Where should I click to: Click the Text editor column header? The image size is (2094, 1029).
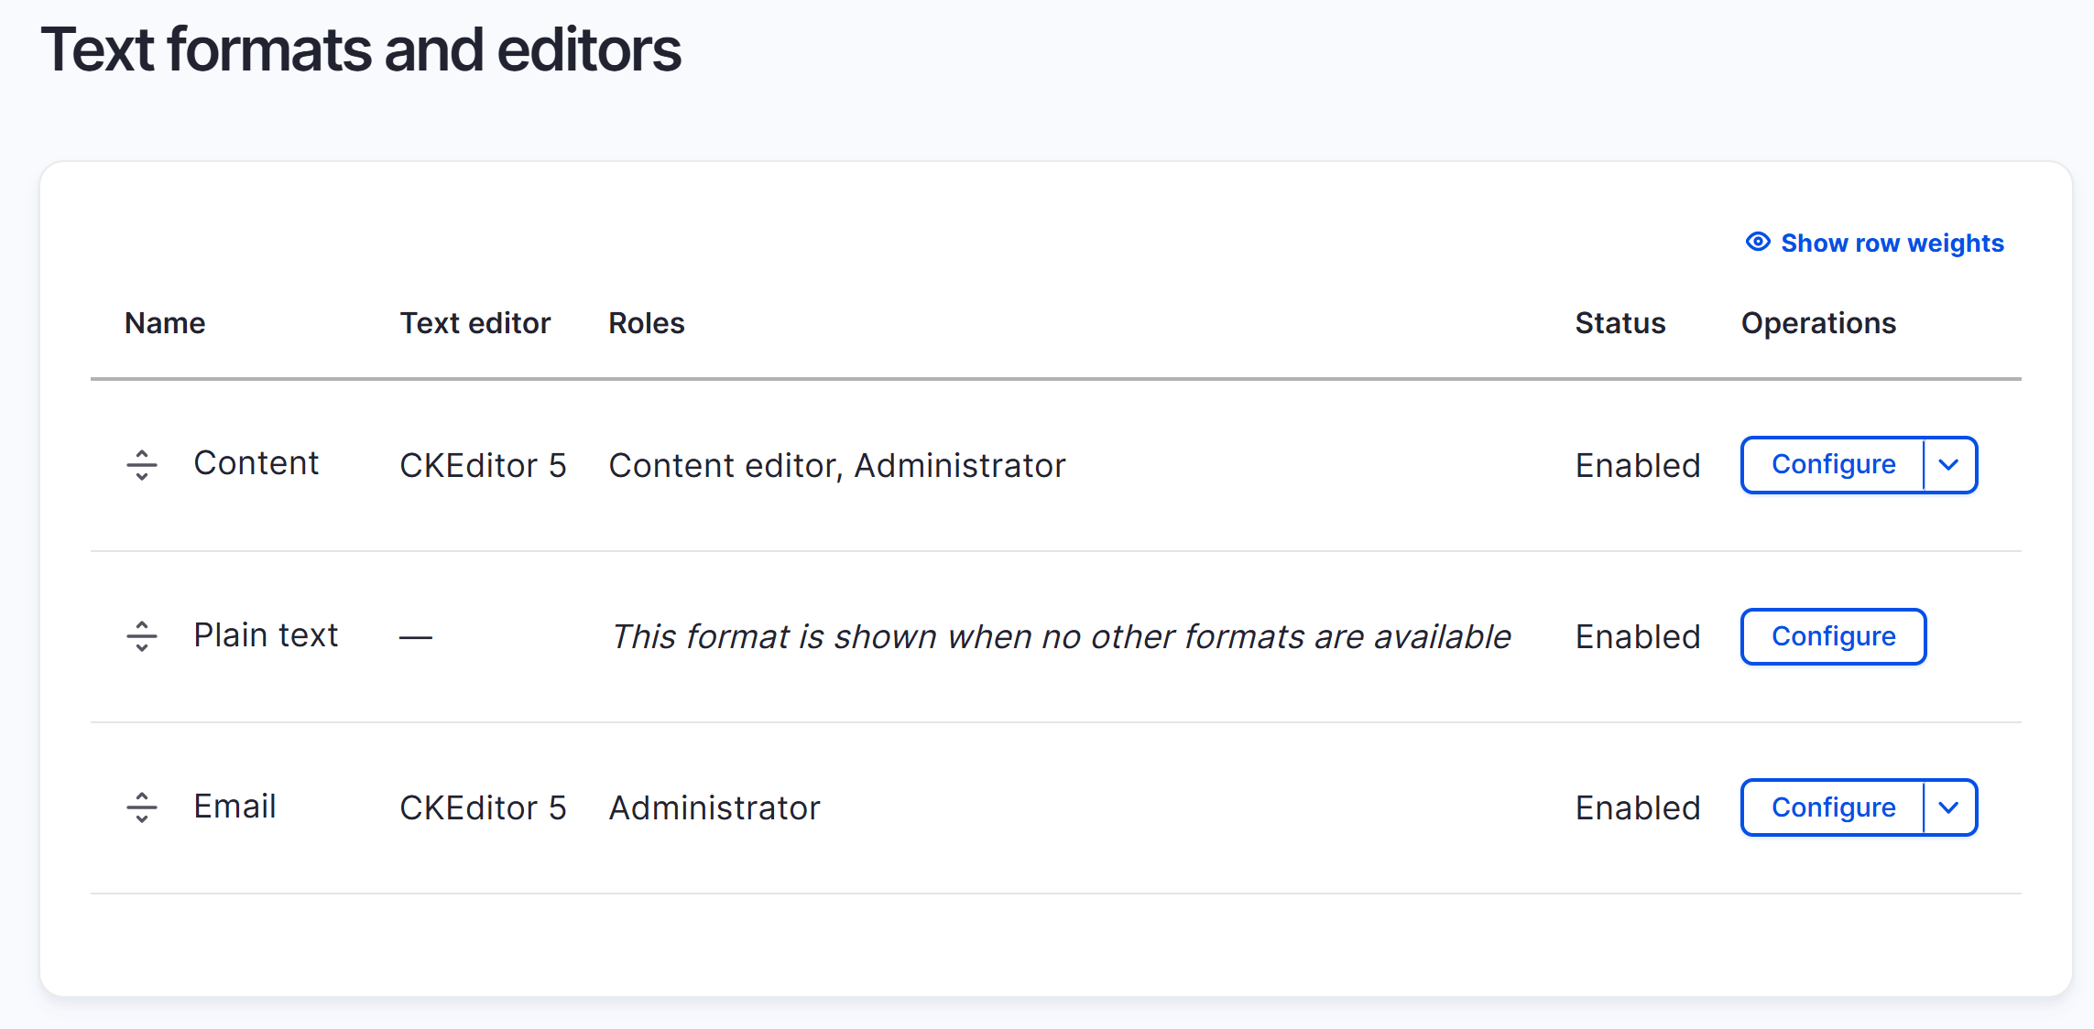pos(474,323)
